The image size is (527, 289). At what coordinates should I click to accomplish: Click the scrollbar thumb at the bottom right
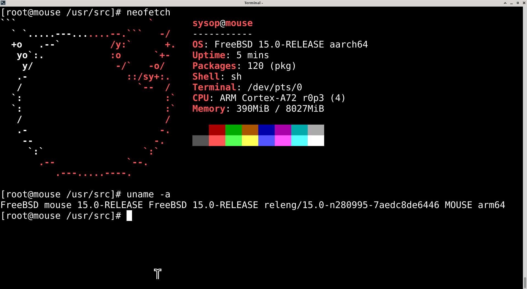click(525, 283)
